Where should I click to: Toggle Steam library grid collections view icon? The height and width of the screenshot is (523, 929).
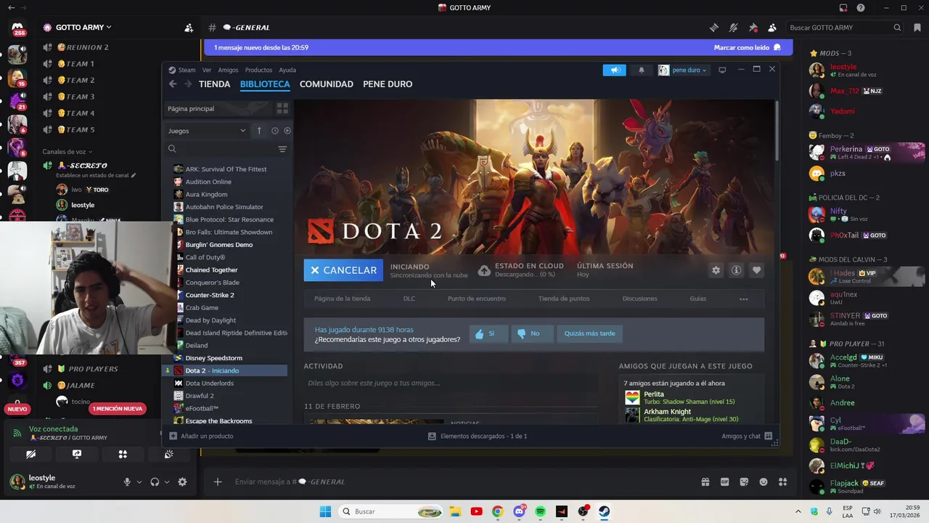click(282, 108)
